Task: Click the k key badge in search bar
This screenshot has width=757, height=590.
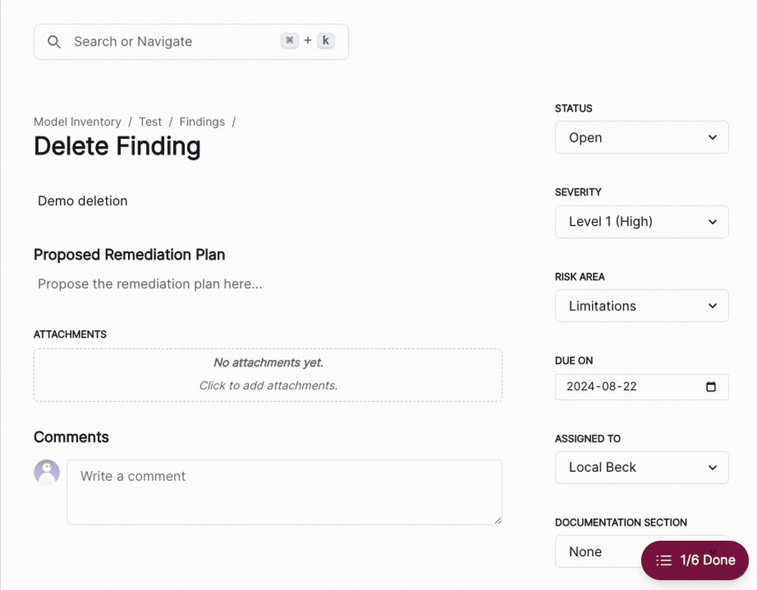Action: pos(326,40)
